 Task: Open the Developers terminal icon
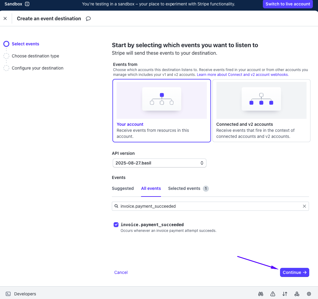point(8,294)
